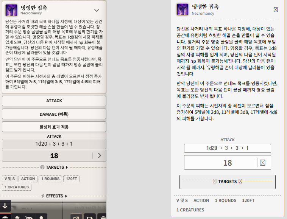This screenshot has height=219, width=287.
Task: Click the ATTACK button
Action: [x=54, y=101]
